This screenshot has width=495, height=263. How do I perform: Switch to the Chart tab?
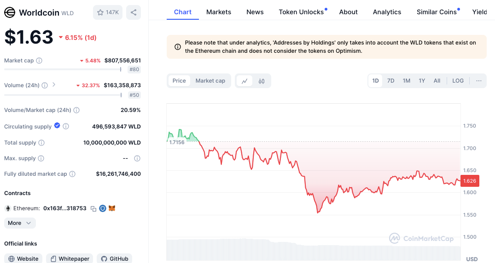[x=183, y=12]
